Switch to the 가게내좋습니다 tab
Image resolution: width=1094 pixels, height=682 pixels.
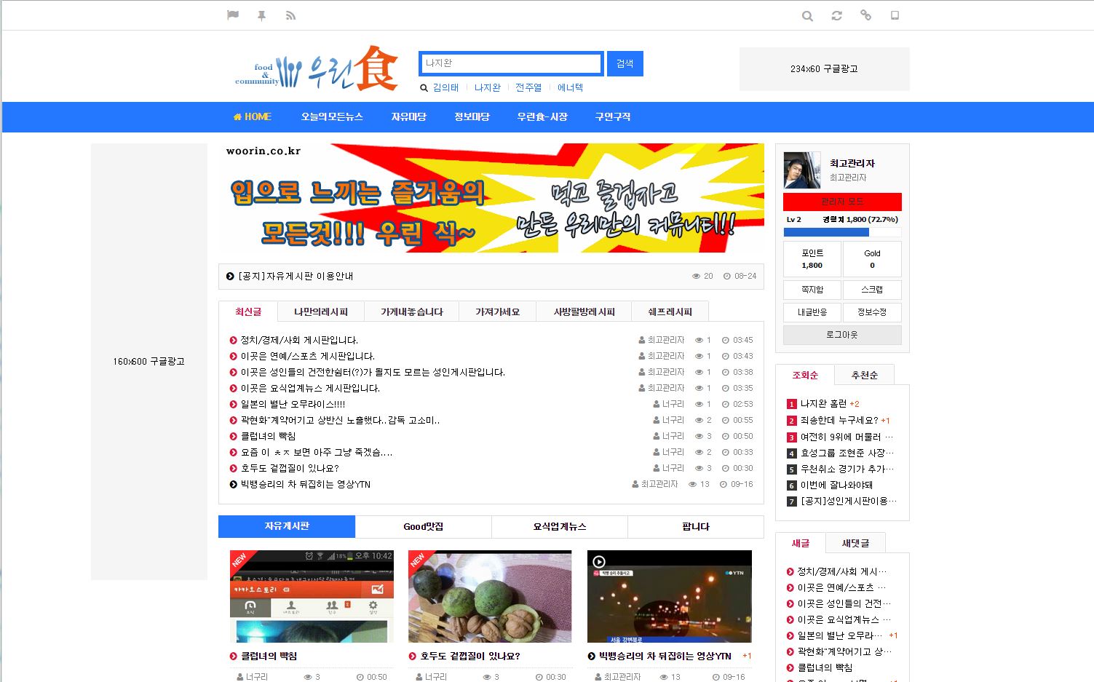tap(412, 312)
